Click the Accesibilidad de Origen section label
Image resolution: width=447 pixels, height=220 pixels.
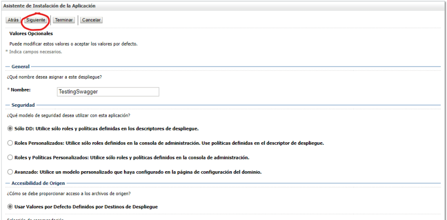click(x=38, y=183)
